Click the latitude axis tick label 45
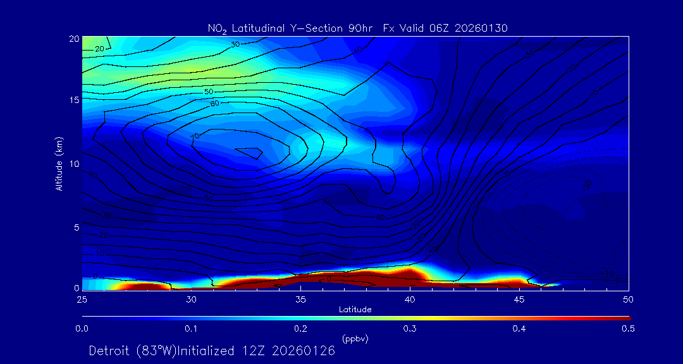The height and width of the screenshot is (364, 683). (519, 300)
